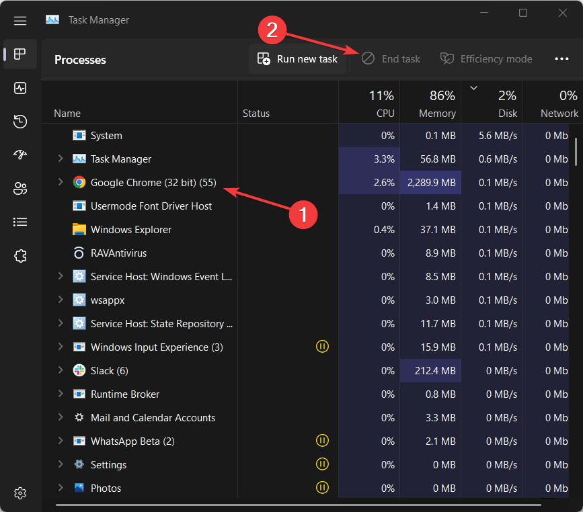The image size is (583, 512).
Task: Select the Photos process name
Action: point(106,488)
